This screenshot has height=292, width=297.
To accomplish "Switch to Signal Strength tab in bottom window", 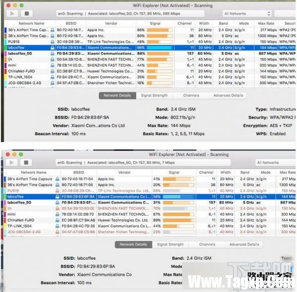I will coord(170,244).
